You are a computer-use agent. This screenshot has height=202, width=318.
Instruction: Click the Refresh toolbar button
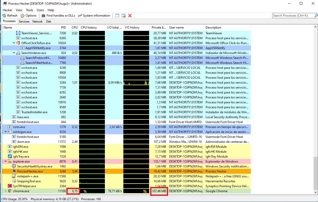pyautogui.click(x=10, y=16)
